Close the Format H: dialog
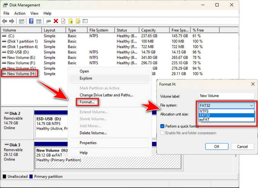 pos(253,84)
